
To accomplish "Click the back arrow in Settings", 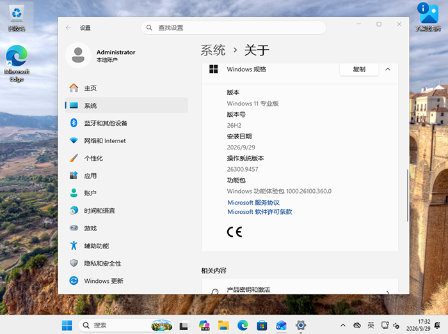I will click(68, 27).
